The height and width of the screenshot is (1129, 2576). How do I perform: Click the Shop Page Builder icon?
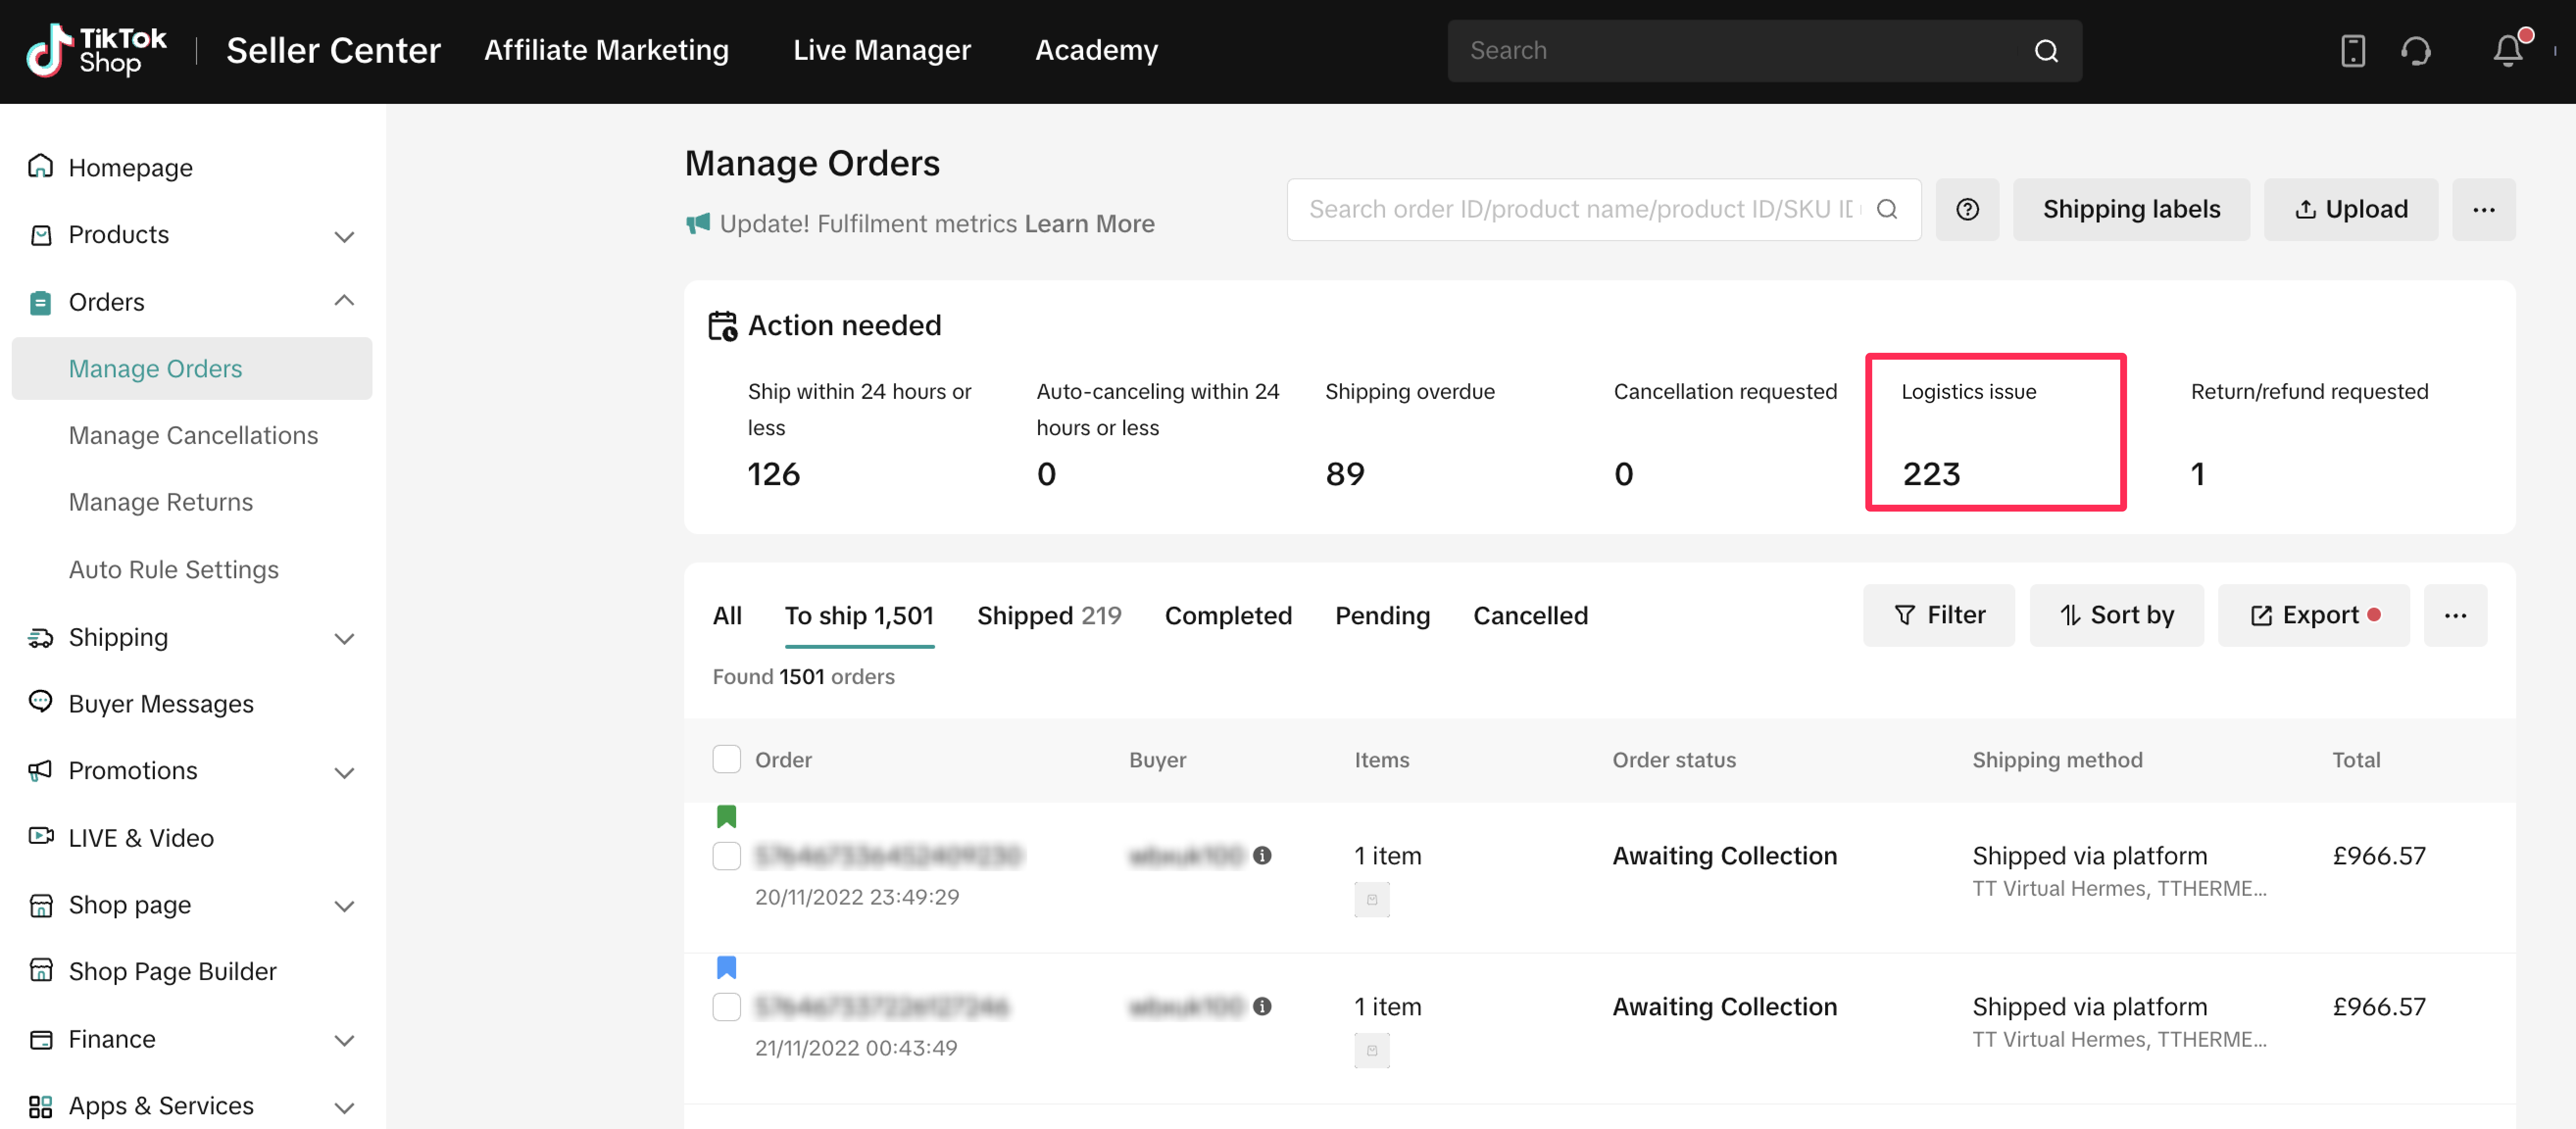click(x=40, y=970)
